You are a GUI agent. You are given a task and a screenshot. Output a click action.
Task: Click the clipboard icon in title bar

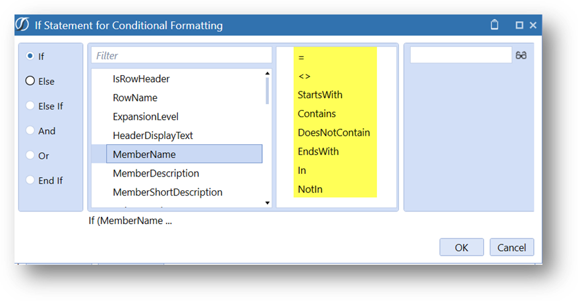coord(494,24)
